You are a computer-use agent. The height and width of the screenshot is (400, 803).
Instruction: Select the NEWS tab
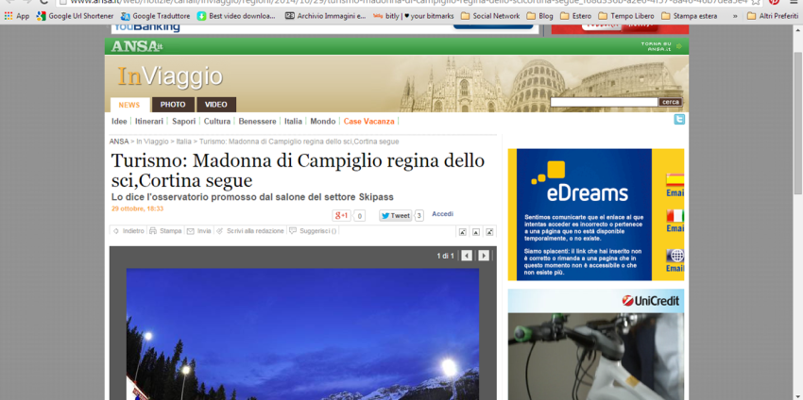pos(129,105)
